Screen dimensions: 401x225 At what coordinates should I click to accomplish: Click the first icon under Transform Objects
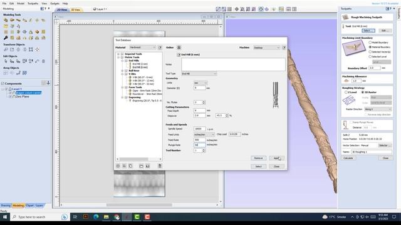pyautogui.click(x=6, y=49)
